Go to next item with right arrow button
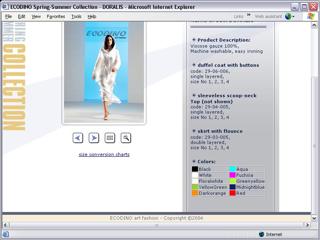Screen dimensions: 320x240 94,138
